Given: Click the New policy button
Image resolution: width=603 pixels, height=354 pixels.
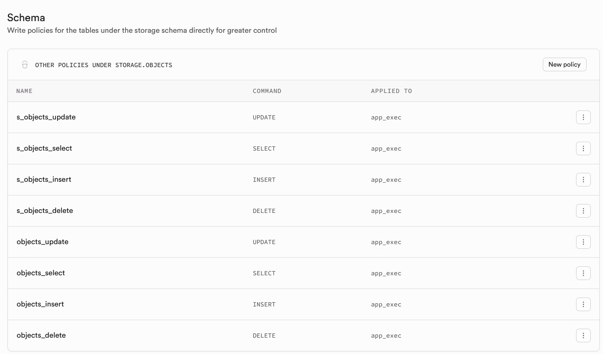Looking at the screenshot, I should click(564, 64).
